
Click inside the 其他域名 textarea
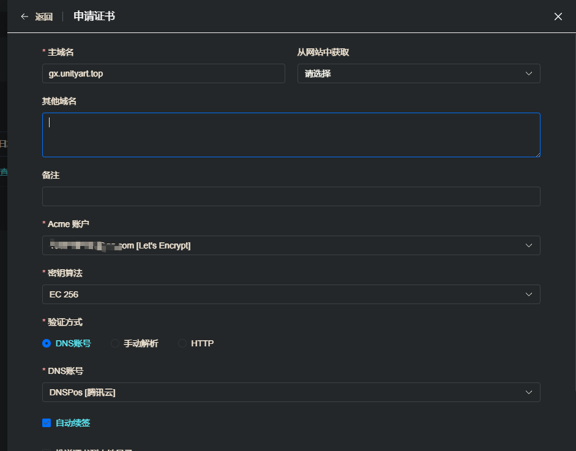(x=291, y=135)
